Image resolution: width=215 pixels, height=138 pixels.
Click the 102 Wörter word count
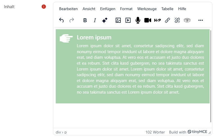pos(155,132)
